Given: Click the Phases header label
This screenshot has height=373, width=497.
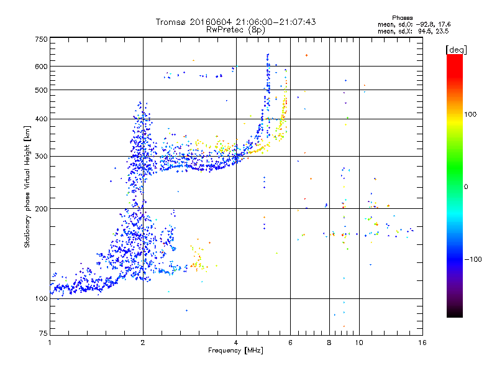Looking at the screenshot, I should (x=402, y=18).
